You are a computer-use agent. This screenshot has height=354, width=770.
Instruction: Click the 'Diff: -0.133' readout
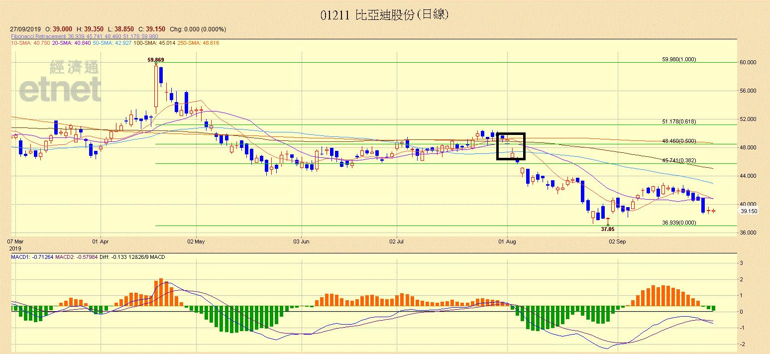(x=114, y=257)
